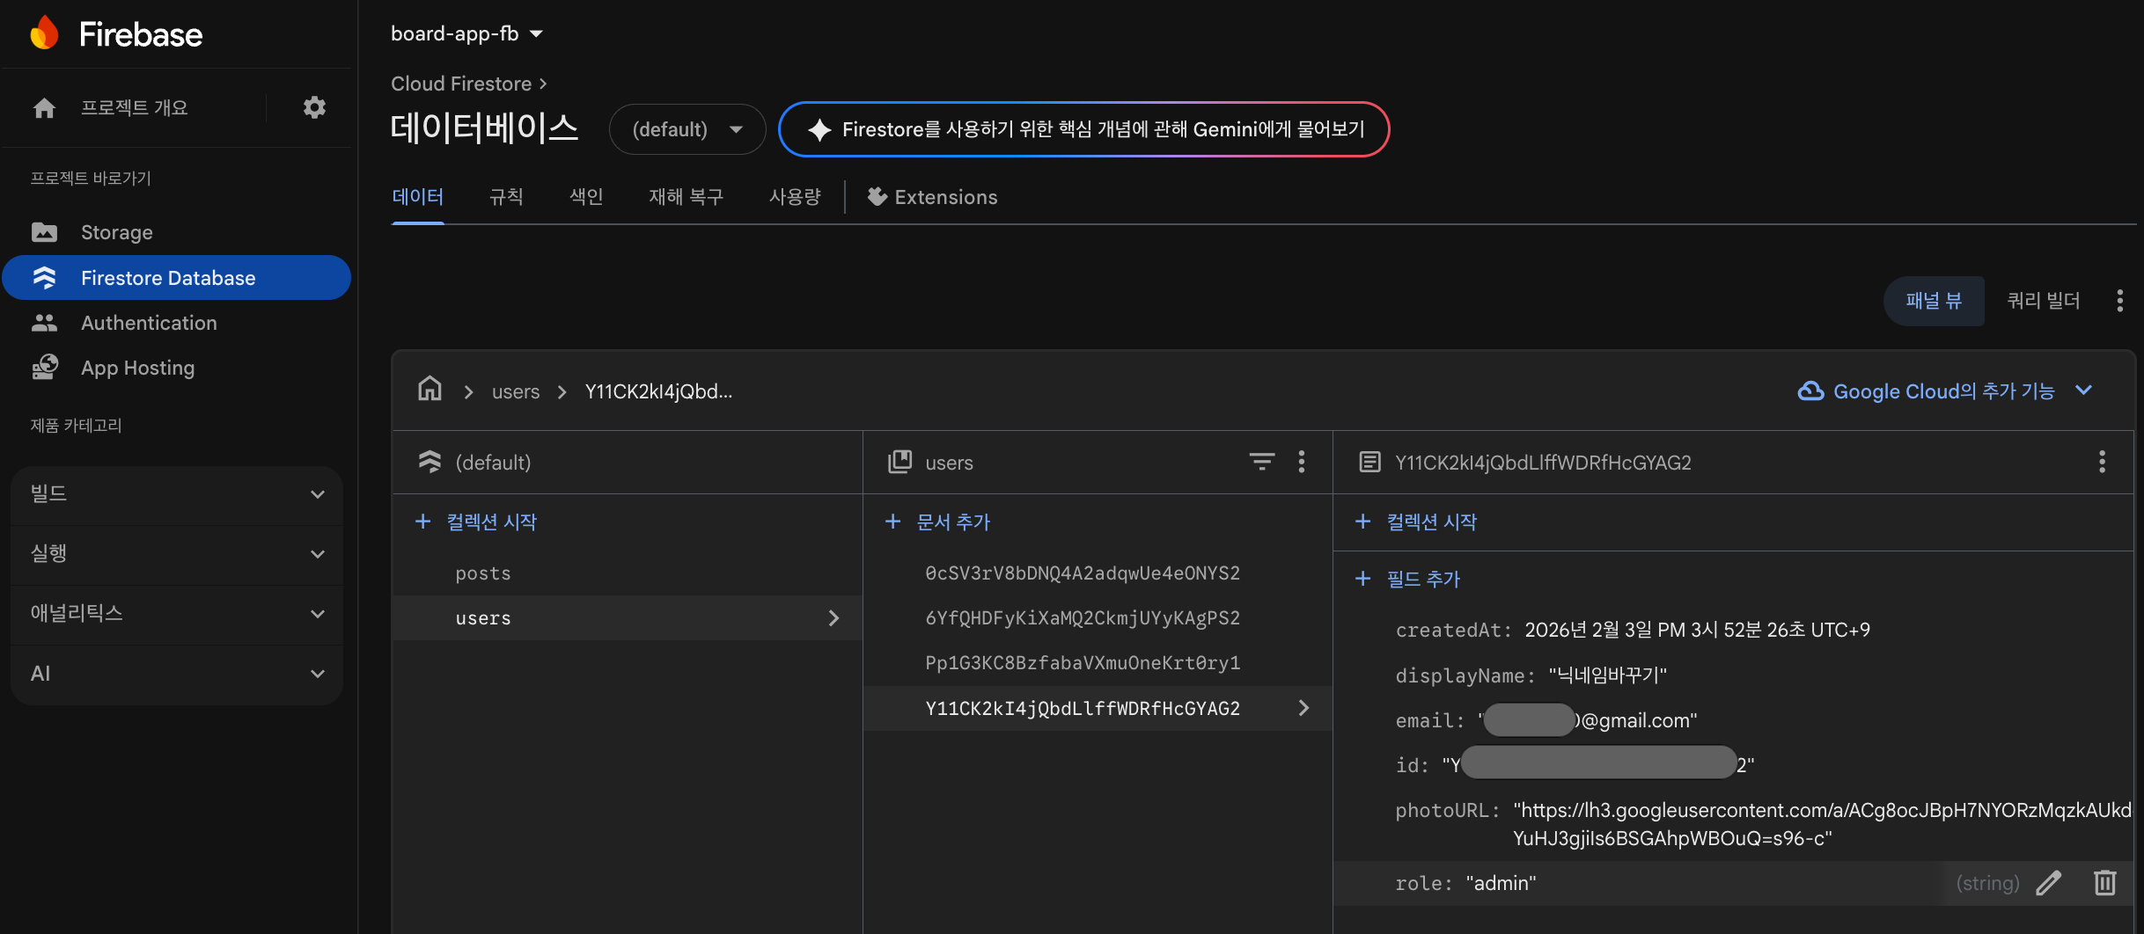Click the Y11CK2kI4jQbd... path breadcrumb

click(658, 391)
